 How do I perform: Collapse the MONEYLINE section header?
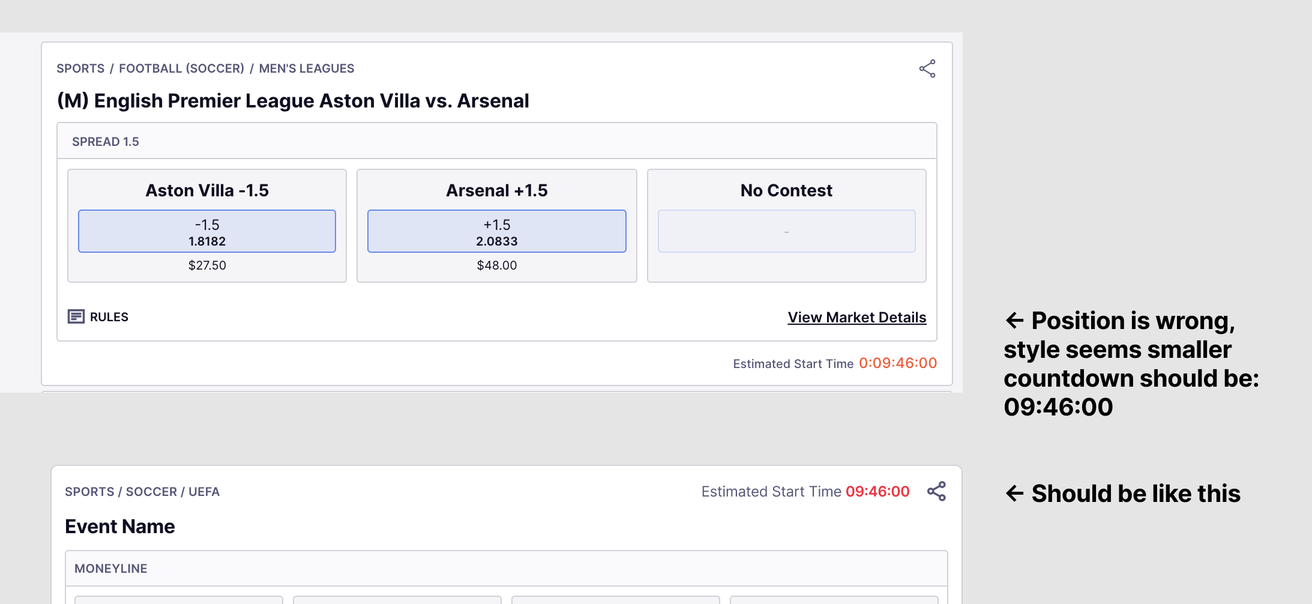tap(110, 568)
